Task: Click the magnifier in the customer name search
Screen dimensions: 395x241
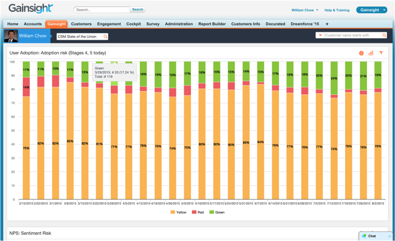Action: point(384,35)
